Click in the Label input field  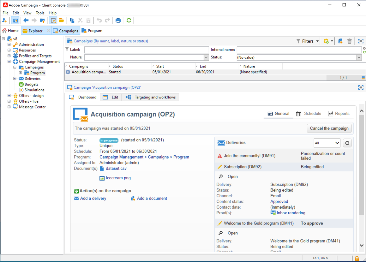tap(147, 50)
